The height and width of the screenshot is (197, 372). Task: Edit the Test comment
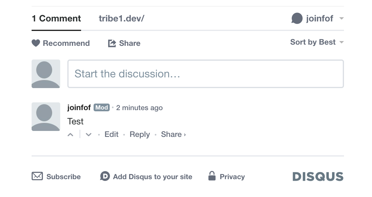[111, 135]
